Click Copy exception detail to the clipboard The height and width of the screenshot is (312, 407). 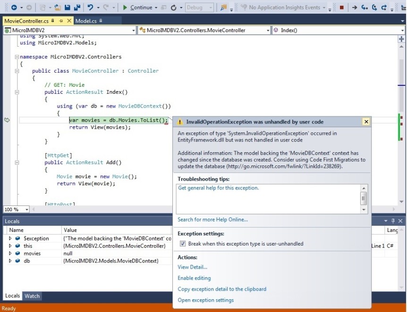click(x=222, y=289)
